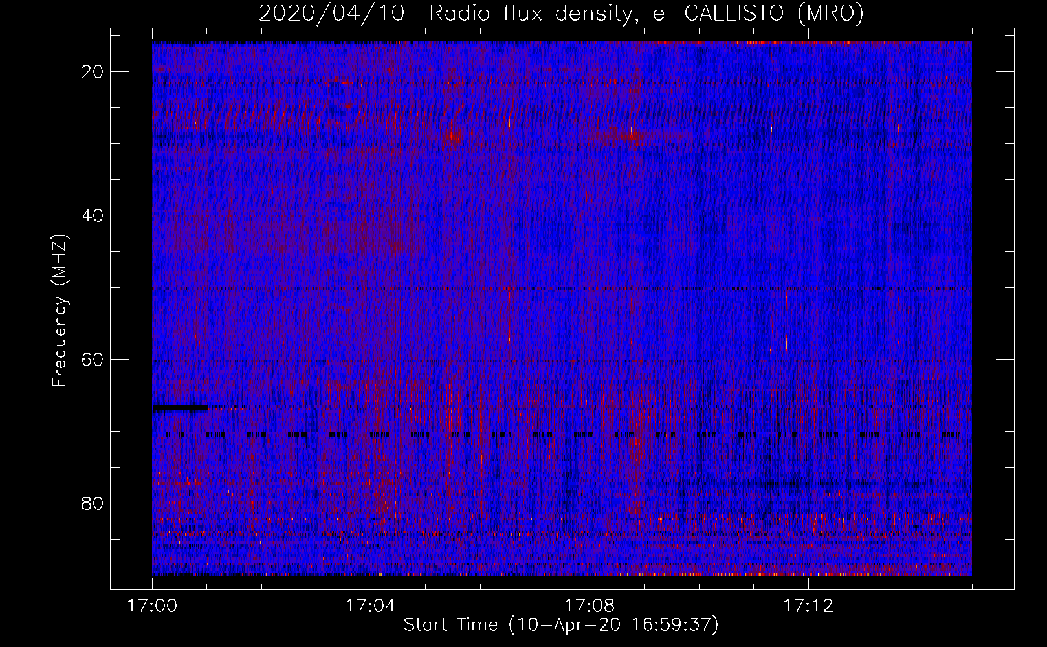1047x647 pixels.
Task: Click the time tick label '17:12'
Action: coord(808,606)
